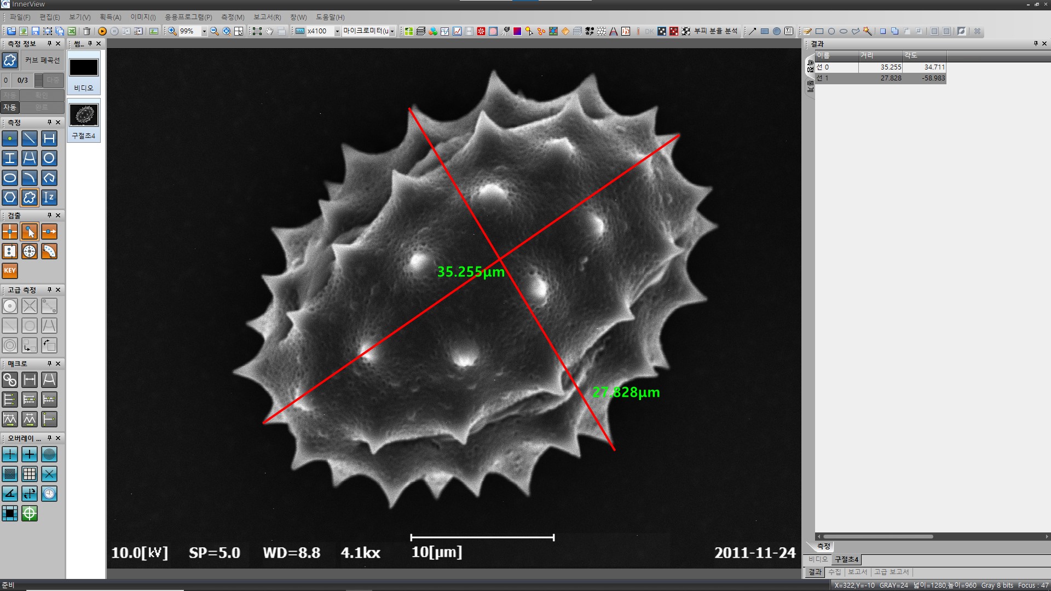Choose the ellipse measurement tool
This screenshot has width=1051, height=591.
point(10,178)
